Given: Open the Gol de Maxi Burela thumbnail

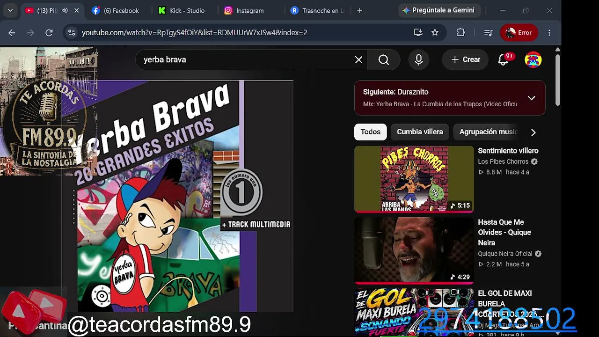Looking at the screenshot, I should [x=414, y=312].
